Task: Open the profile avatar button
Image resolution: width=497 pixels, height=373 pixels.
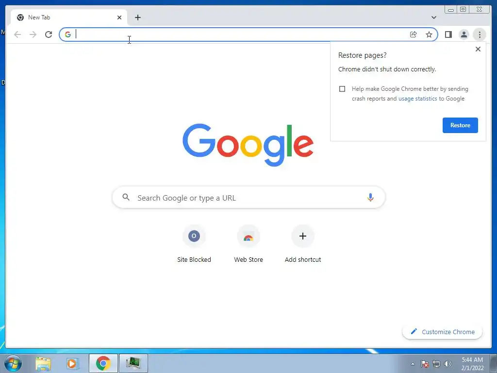Action: [464, 34]
